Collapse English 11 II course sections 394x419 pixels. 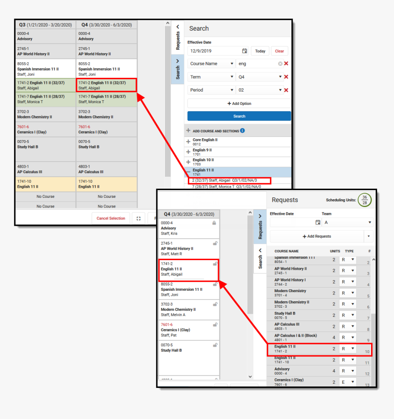click(x=188, y=172)
